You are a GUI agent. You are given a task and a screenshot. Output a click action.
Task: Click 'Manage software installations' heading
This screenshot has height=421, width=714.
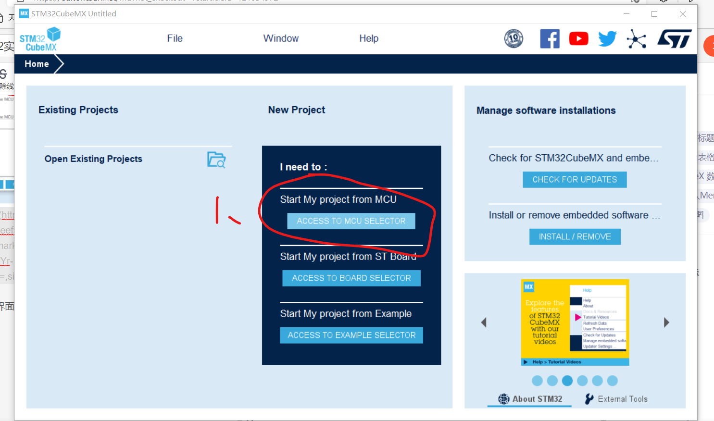[546, 111]
